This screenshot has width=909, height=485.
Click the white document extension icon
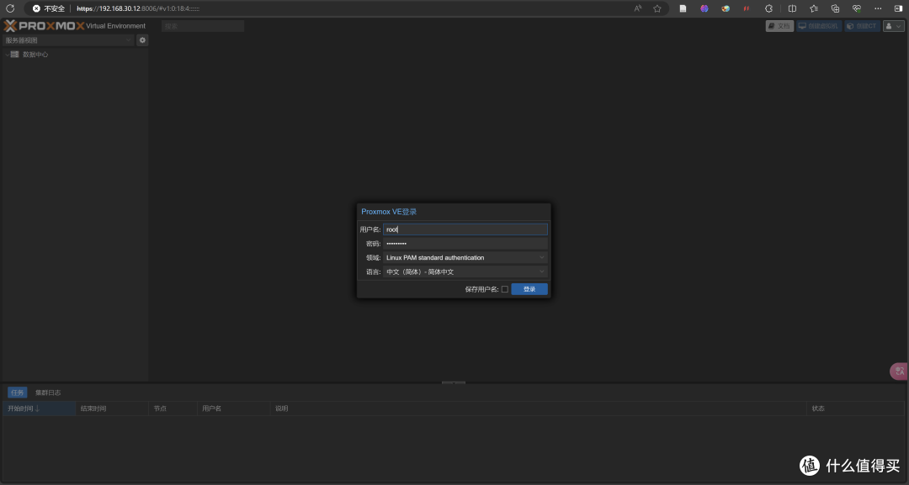click(683, 8)
